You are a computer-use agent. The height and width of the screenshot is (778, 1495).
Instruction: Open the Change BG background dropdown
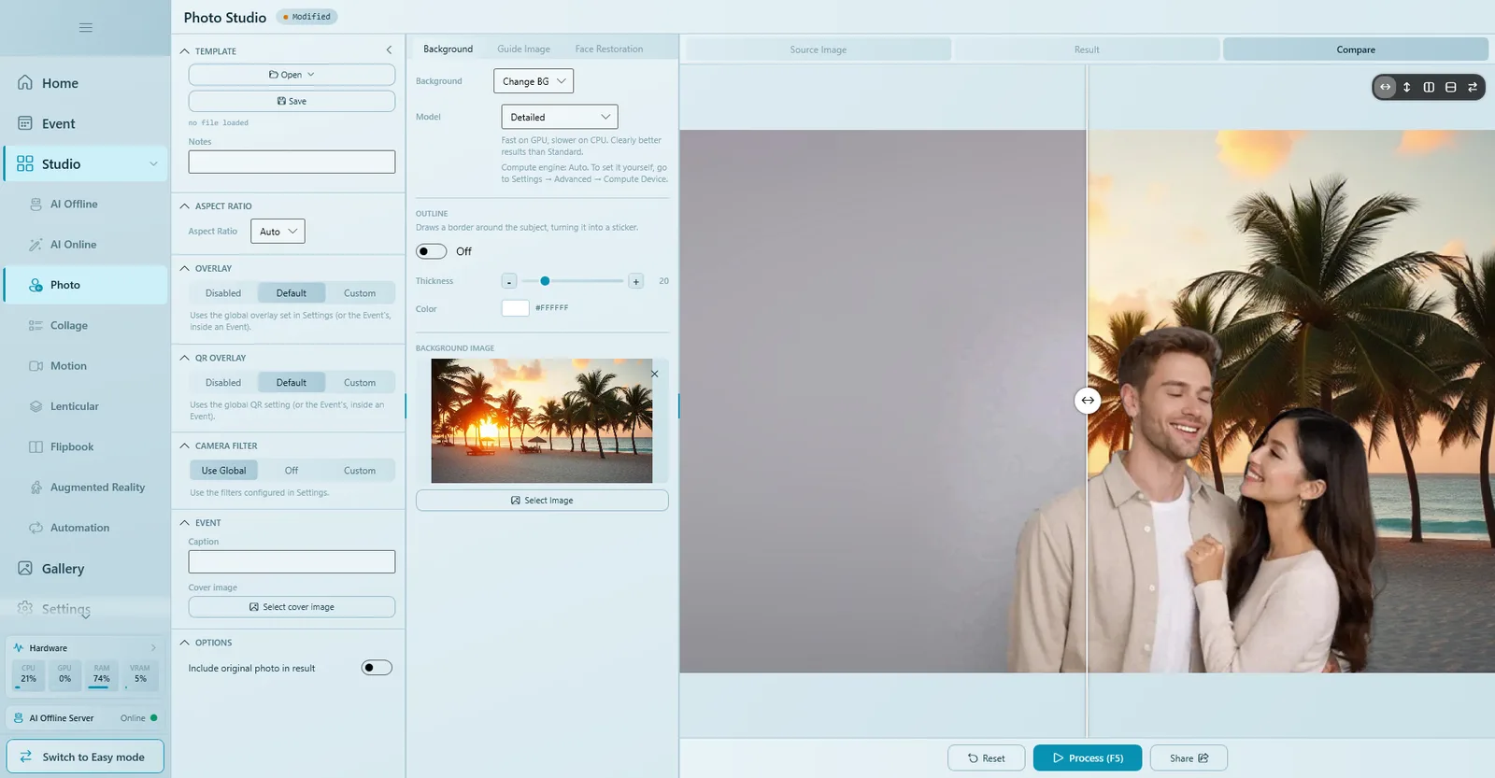pos(534,81)
